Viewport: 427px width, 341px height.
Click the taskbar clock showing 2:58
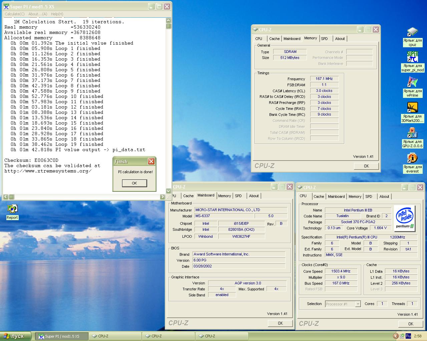pyautogui.click(x=418, y=336)
